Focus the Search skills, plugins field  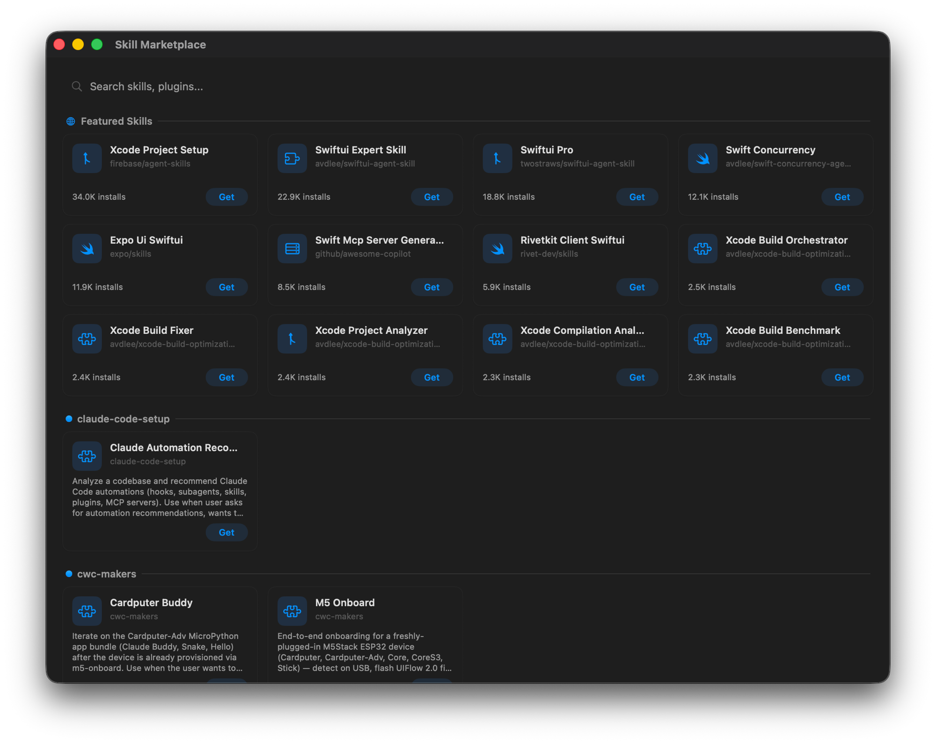(468, 87)
